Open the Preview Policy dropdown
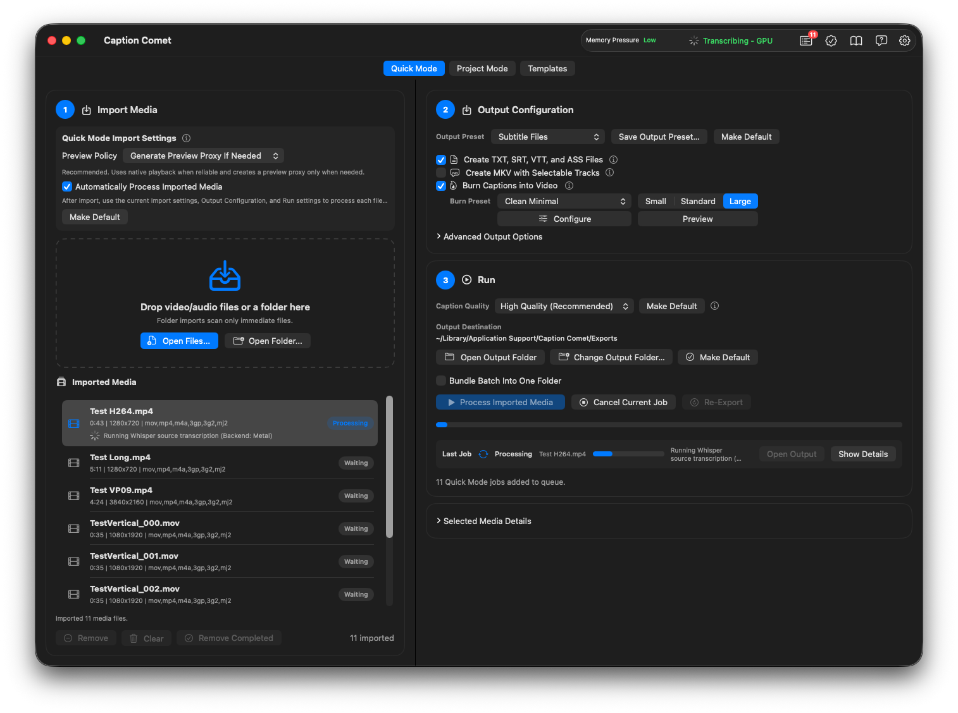 [x=203, y=155]
